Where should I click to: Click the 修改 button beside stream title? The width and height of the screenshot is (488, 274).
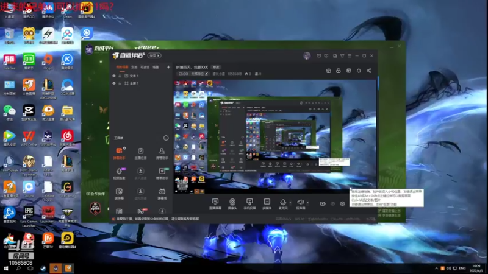coord(216,67)
